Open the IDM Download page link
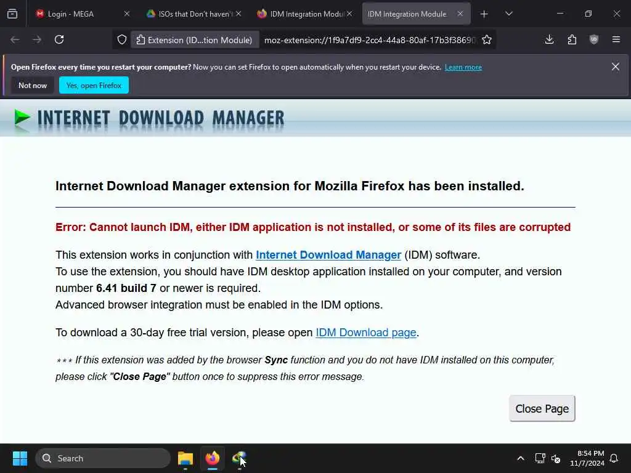The height and width of the screenshot is (473, 631). (366, 333)
